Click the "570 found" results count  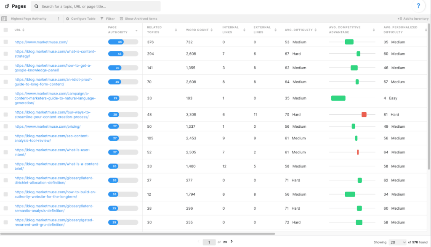(420, 242)
